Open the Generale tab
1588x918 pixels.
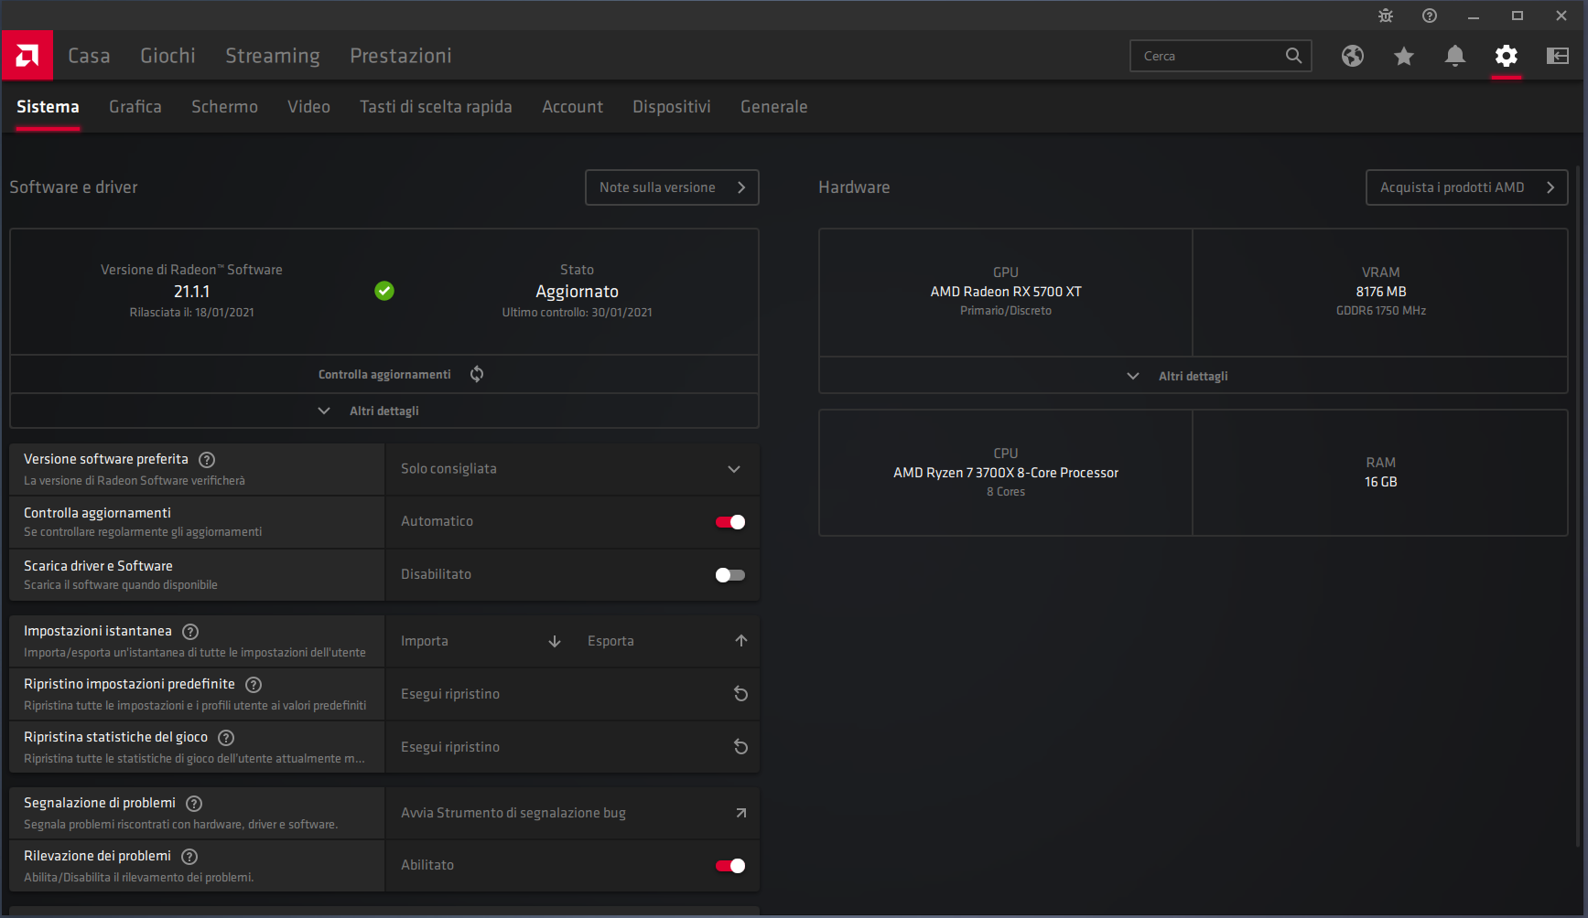pyautogui.click(x=773, y=107)
